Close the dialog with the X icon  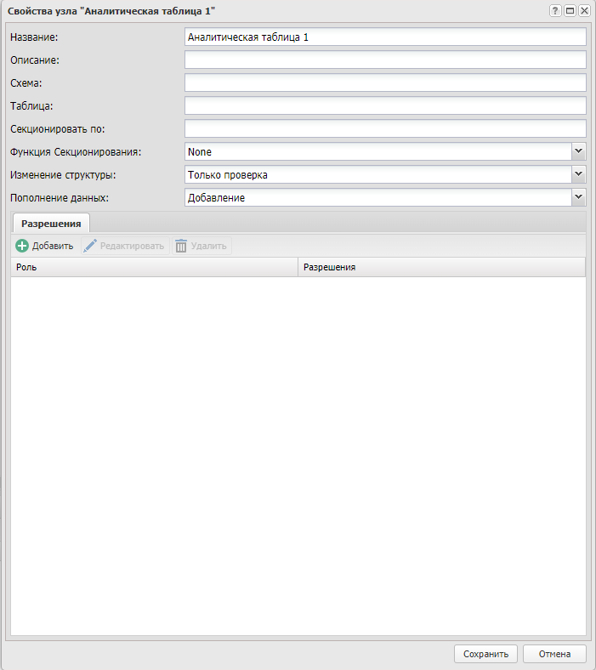tap(584, 10)
